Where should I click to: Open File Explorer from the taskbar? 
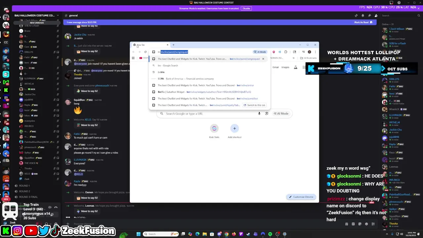(205, 234)
